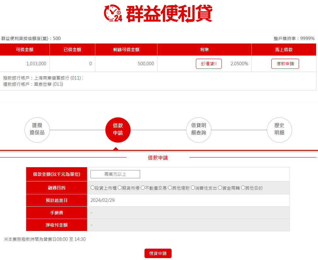The image size is (318, 260).
Task: Submit with the 借貸申請 button
Action: point(157,253)
